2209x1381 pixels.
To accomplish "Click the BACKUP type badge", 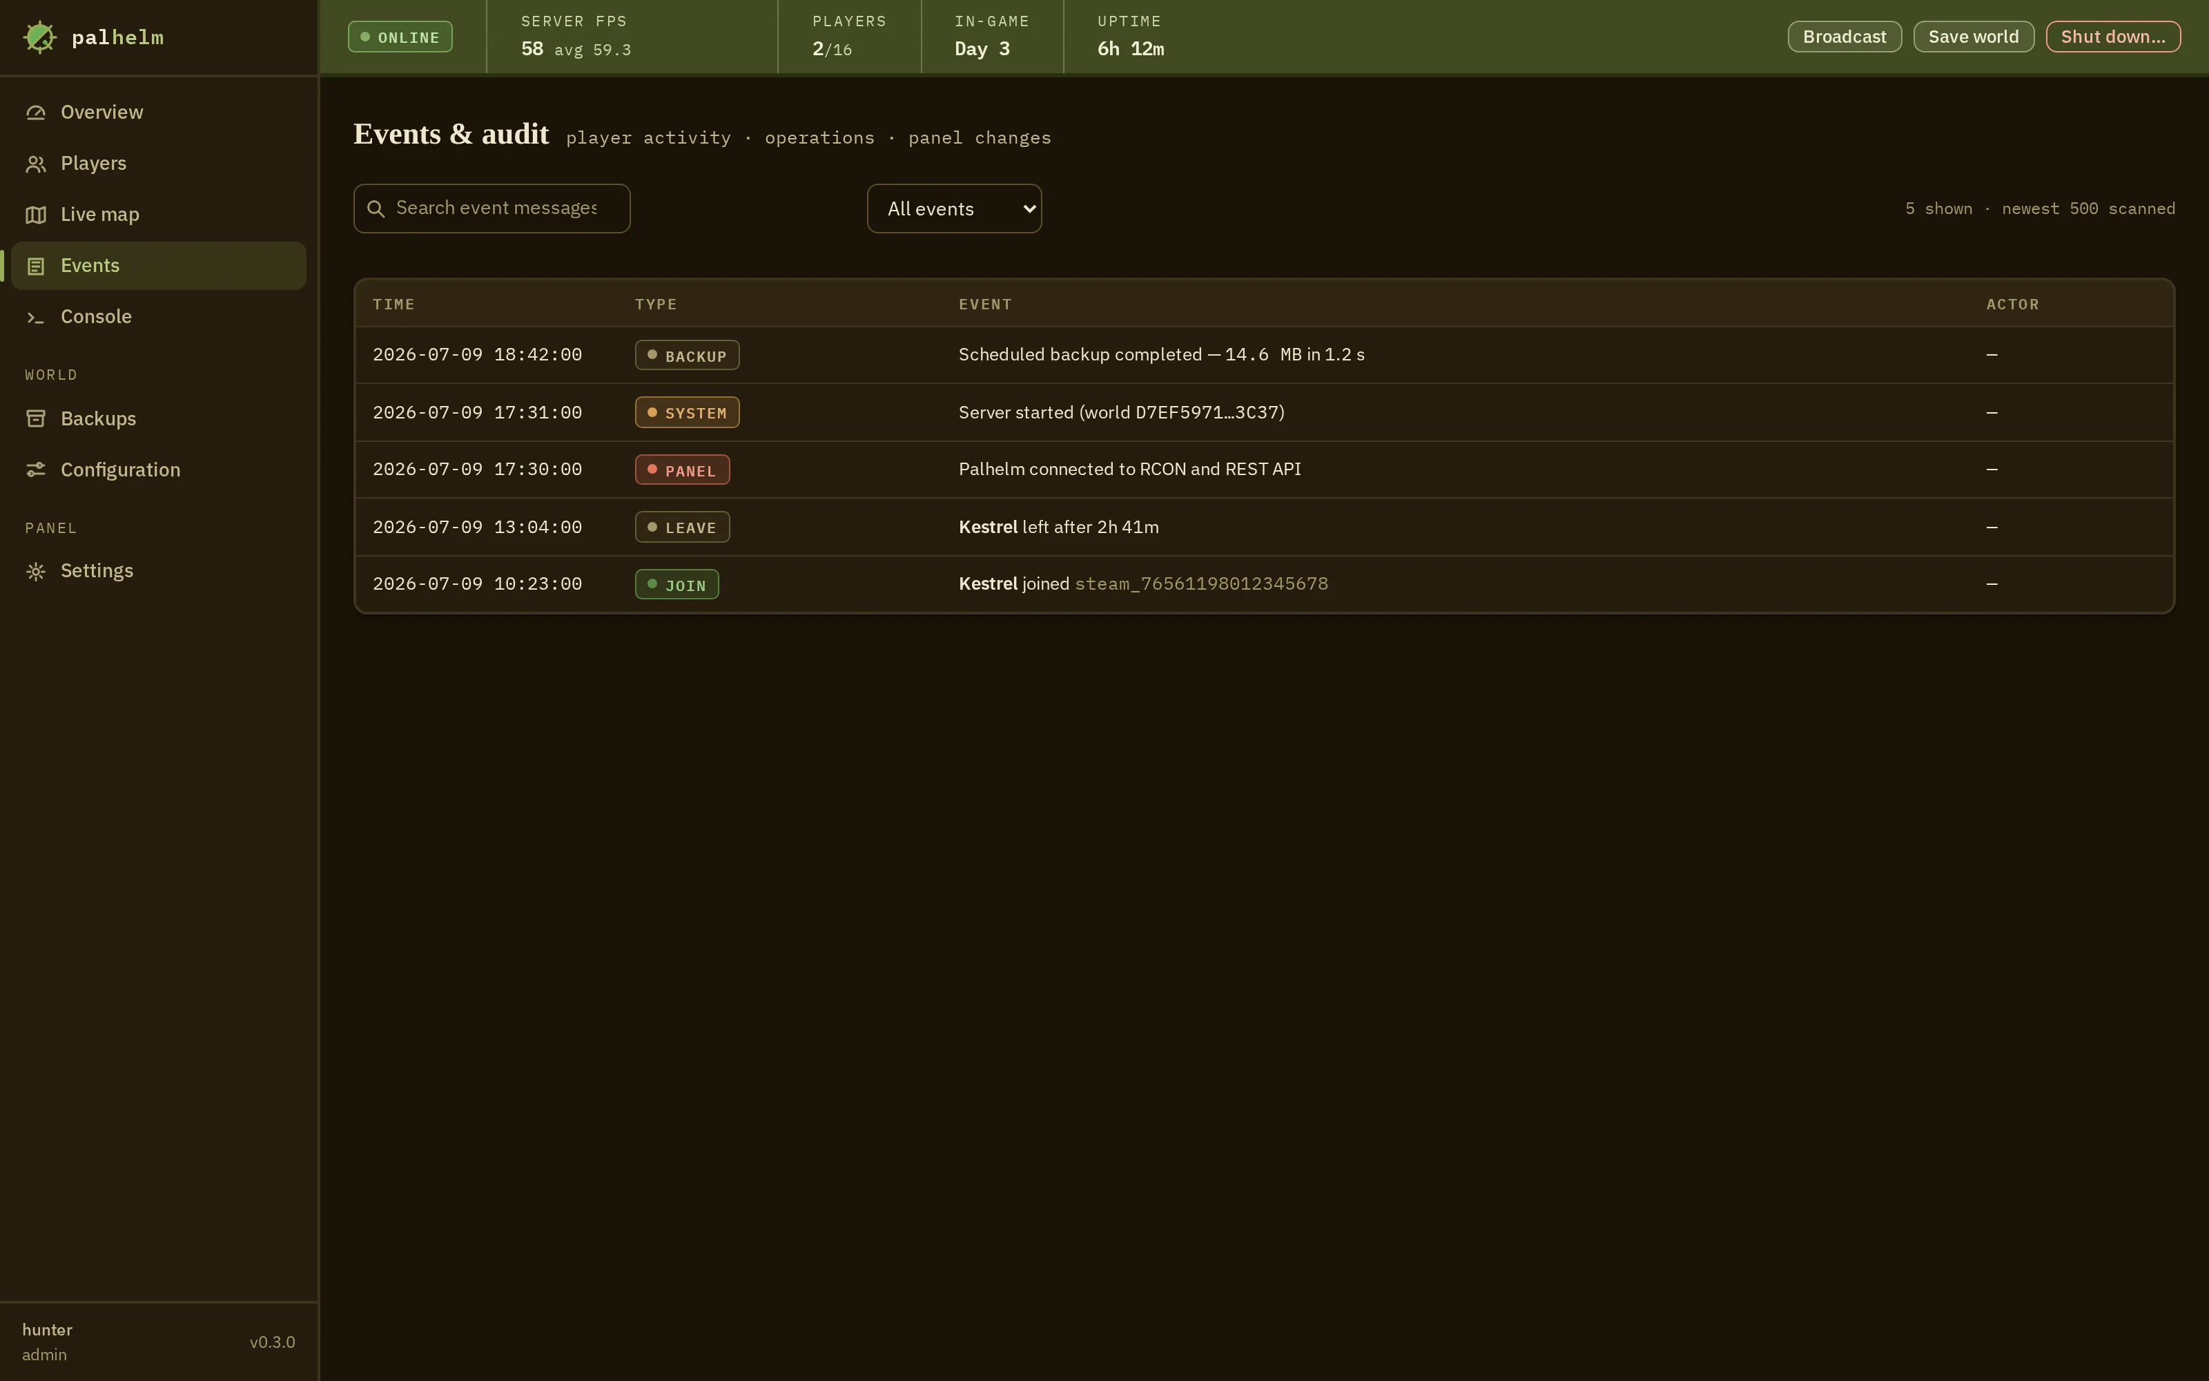I will pyautogui.click(x=688, y=356).
